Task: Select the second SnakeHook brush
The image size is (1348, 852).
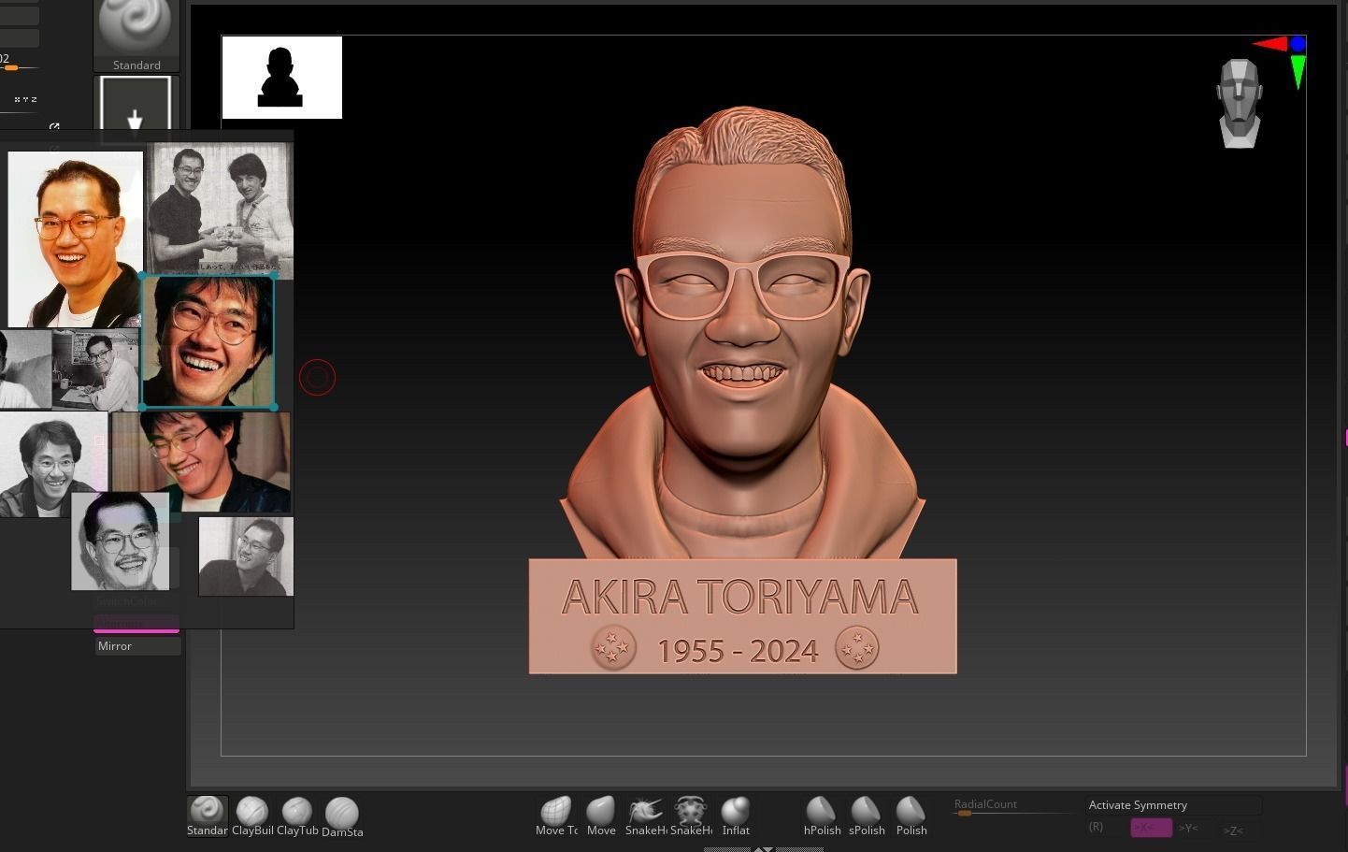Action: (x=691, y=816)
